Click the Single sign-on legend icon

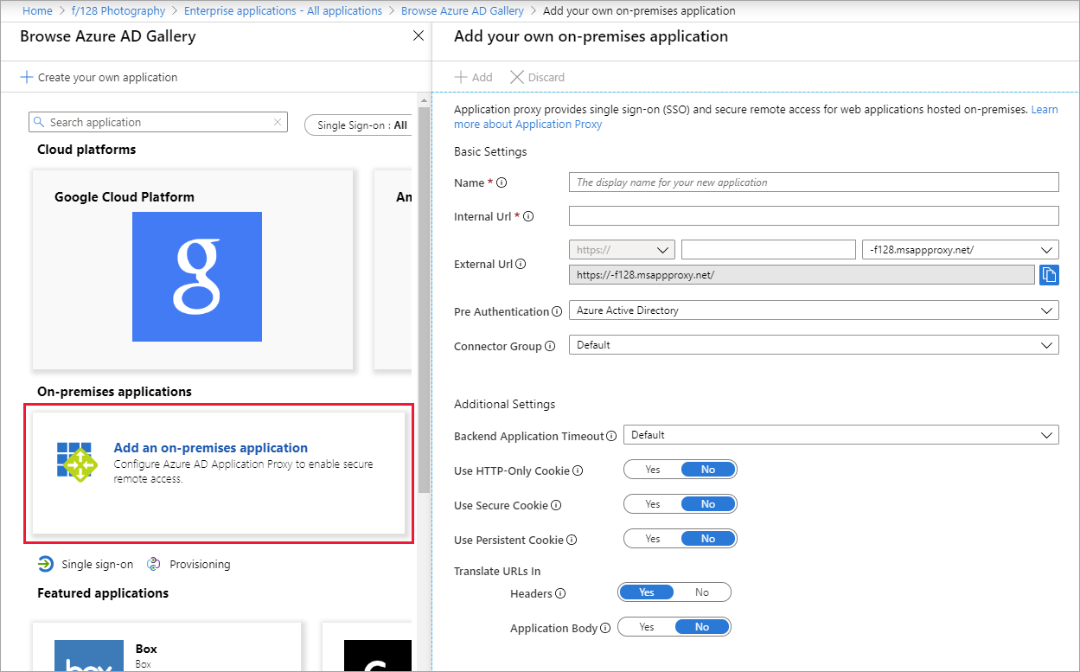coord(46,564)
